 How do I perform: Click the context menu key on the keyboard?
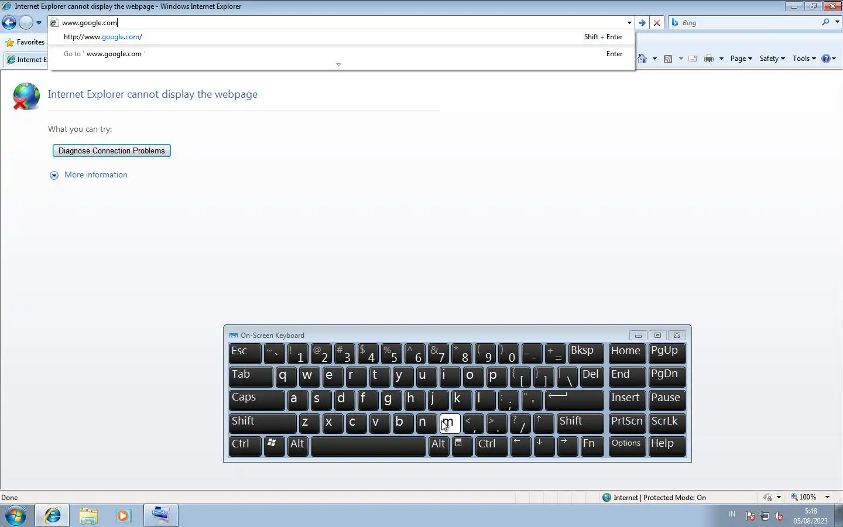pos(462,446)
